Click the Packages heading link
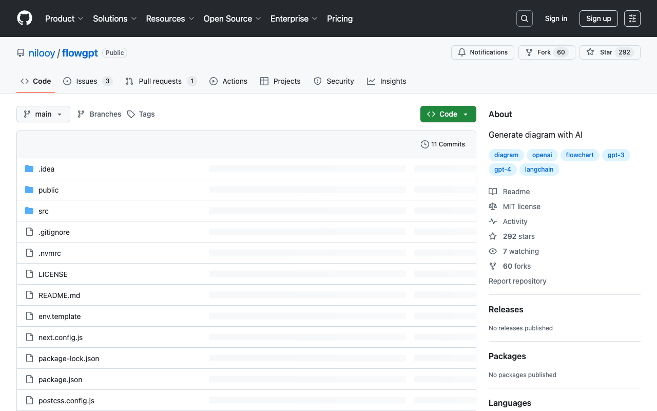This screenshot has width=657, height=411. pos(507,356)
